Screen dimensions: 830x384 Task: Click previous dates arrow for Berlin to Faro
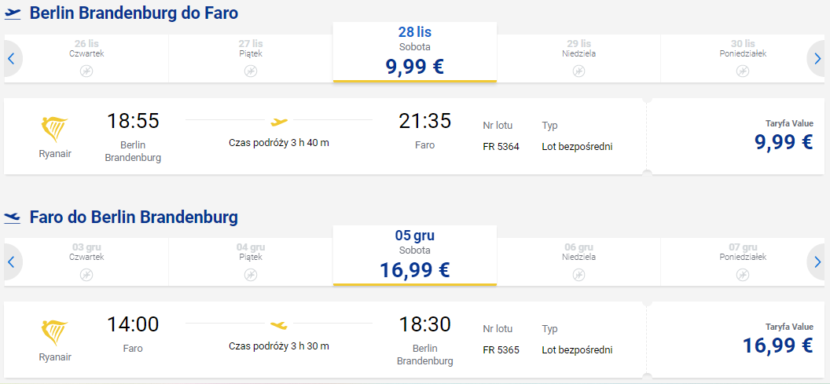(11, 59)
